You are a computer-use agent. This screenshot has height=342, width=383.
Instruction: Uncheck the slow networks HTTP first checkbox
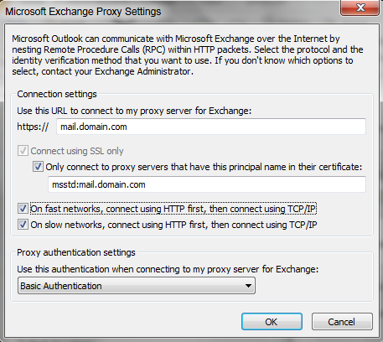[23, 225]
